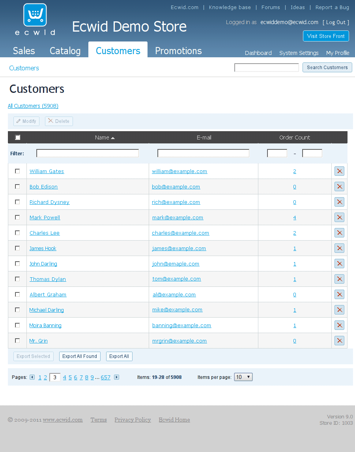Viewport: 355px width, 452px height.
Task: Check the box for Mr. Grin
Action: coord(17,341)
